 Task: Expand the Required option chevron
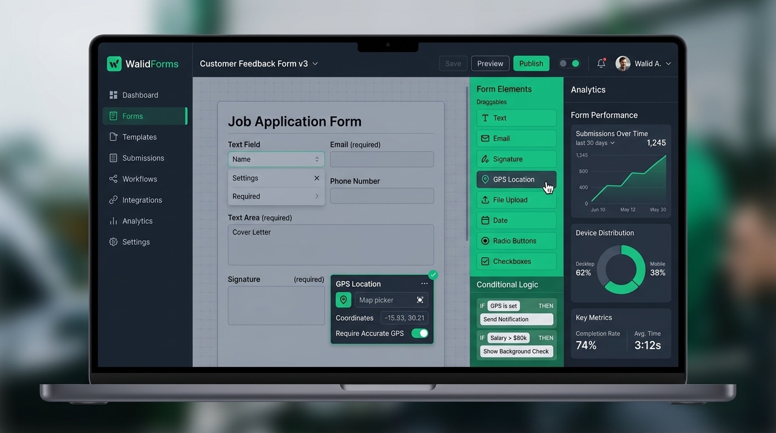316,196
